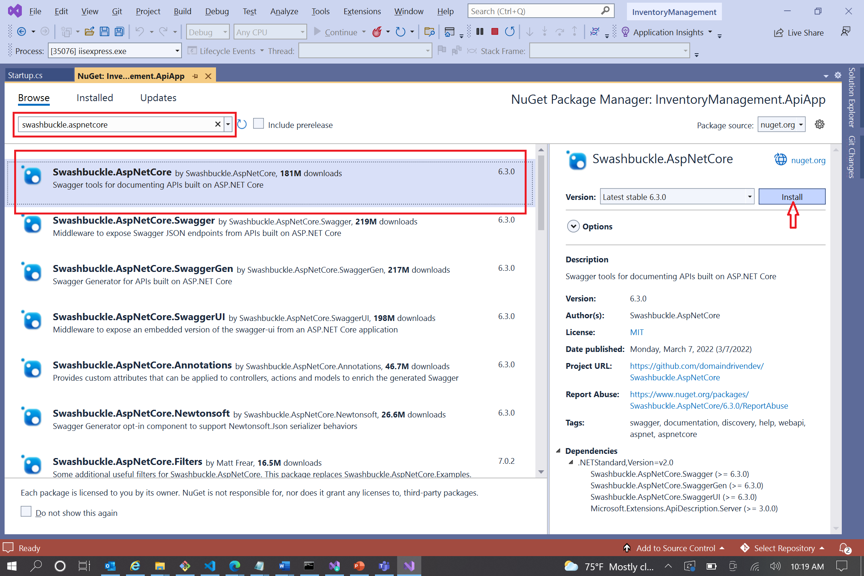
Task: Click the Stop debugging toolbar icon
Action: (x=494, y=31)
